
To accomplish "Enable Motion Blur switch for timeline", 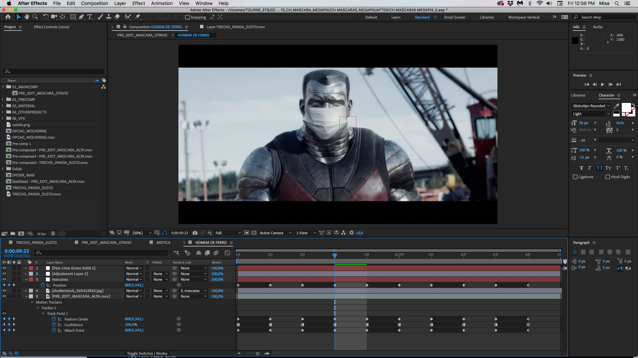I will (x=216, y=253).
